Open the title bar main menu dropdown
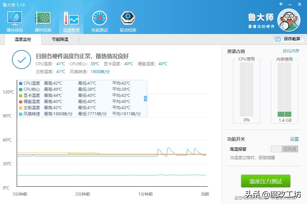The height and width of the screenshot is (204, 307). [x=280, y=4]
